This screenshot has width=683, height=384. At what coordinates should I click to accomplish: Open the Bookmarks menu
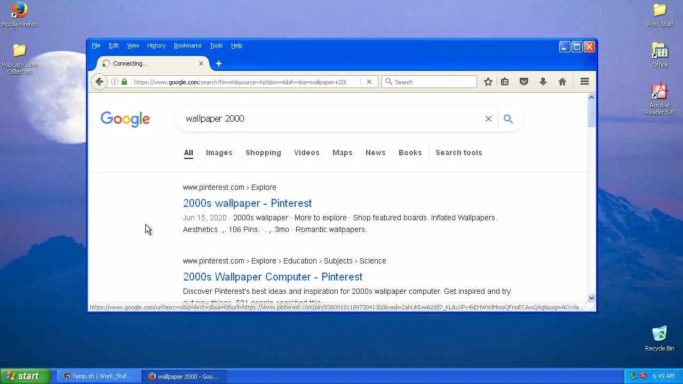click(187, 45)
